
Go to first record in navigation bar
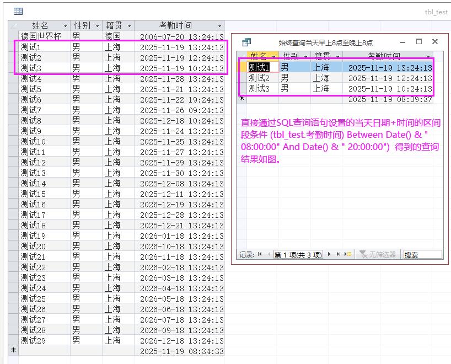pyautogui.click(x=259, y=254)
